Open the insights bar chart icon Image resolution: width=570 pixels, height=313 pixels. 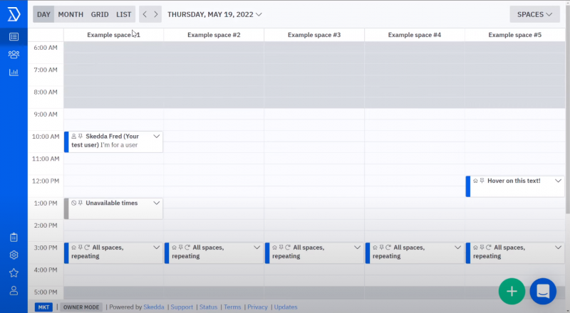(14, 72)
